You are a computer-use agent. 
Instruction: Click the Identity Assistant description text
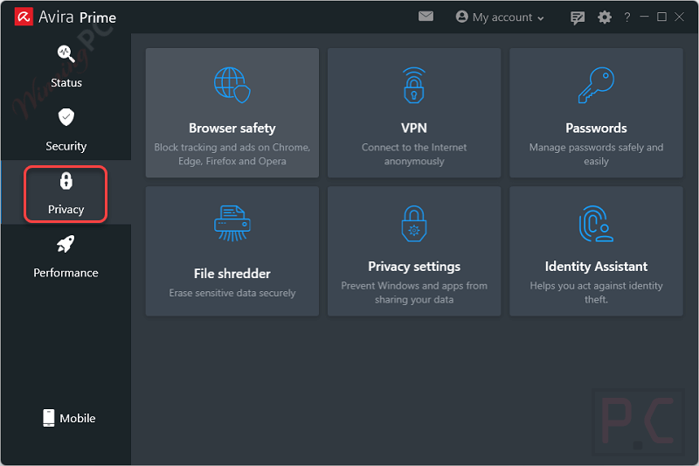596,292
